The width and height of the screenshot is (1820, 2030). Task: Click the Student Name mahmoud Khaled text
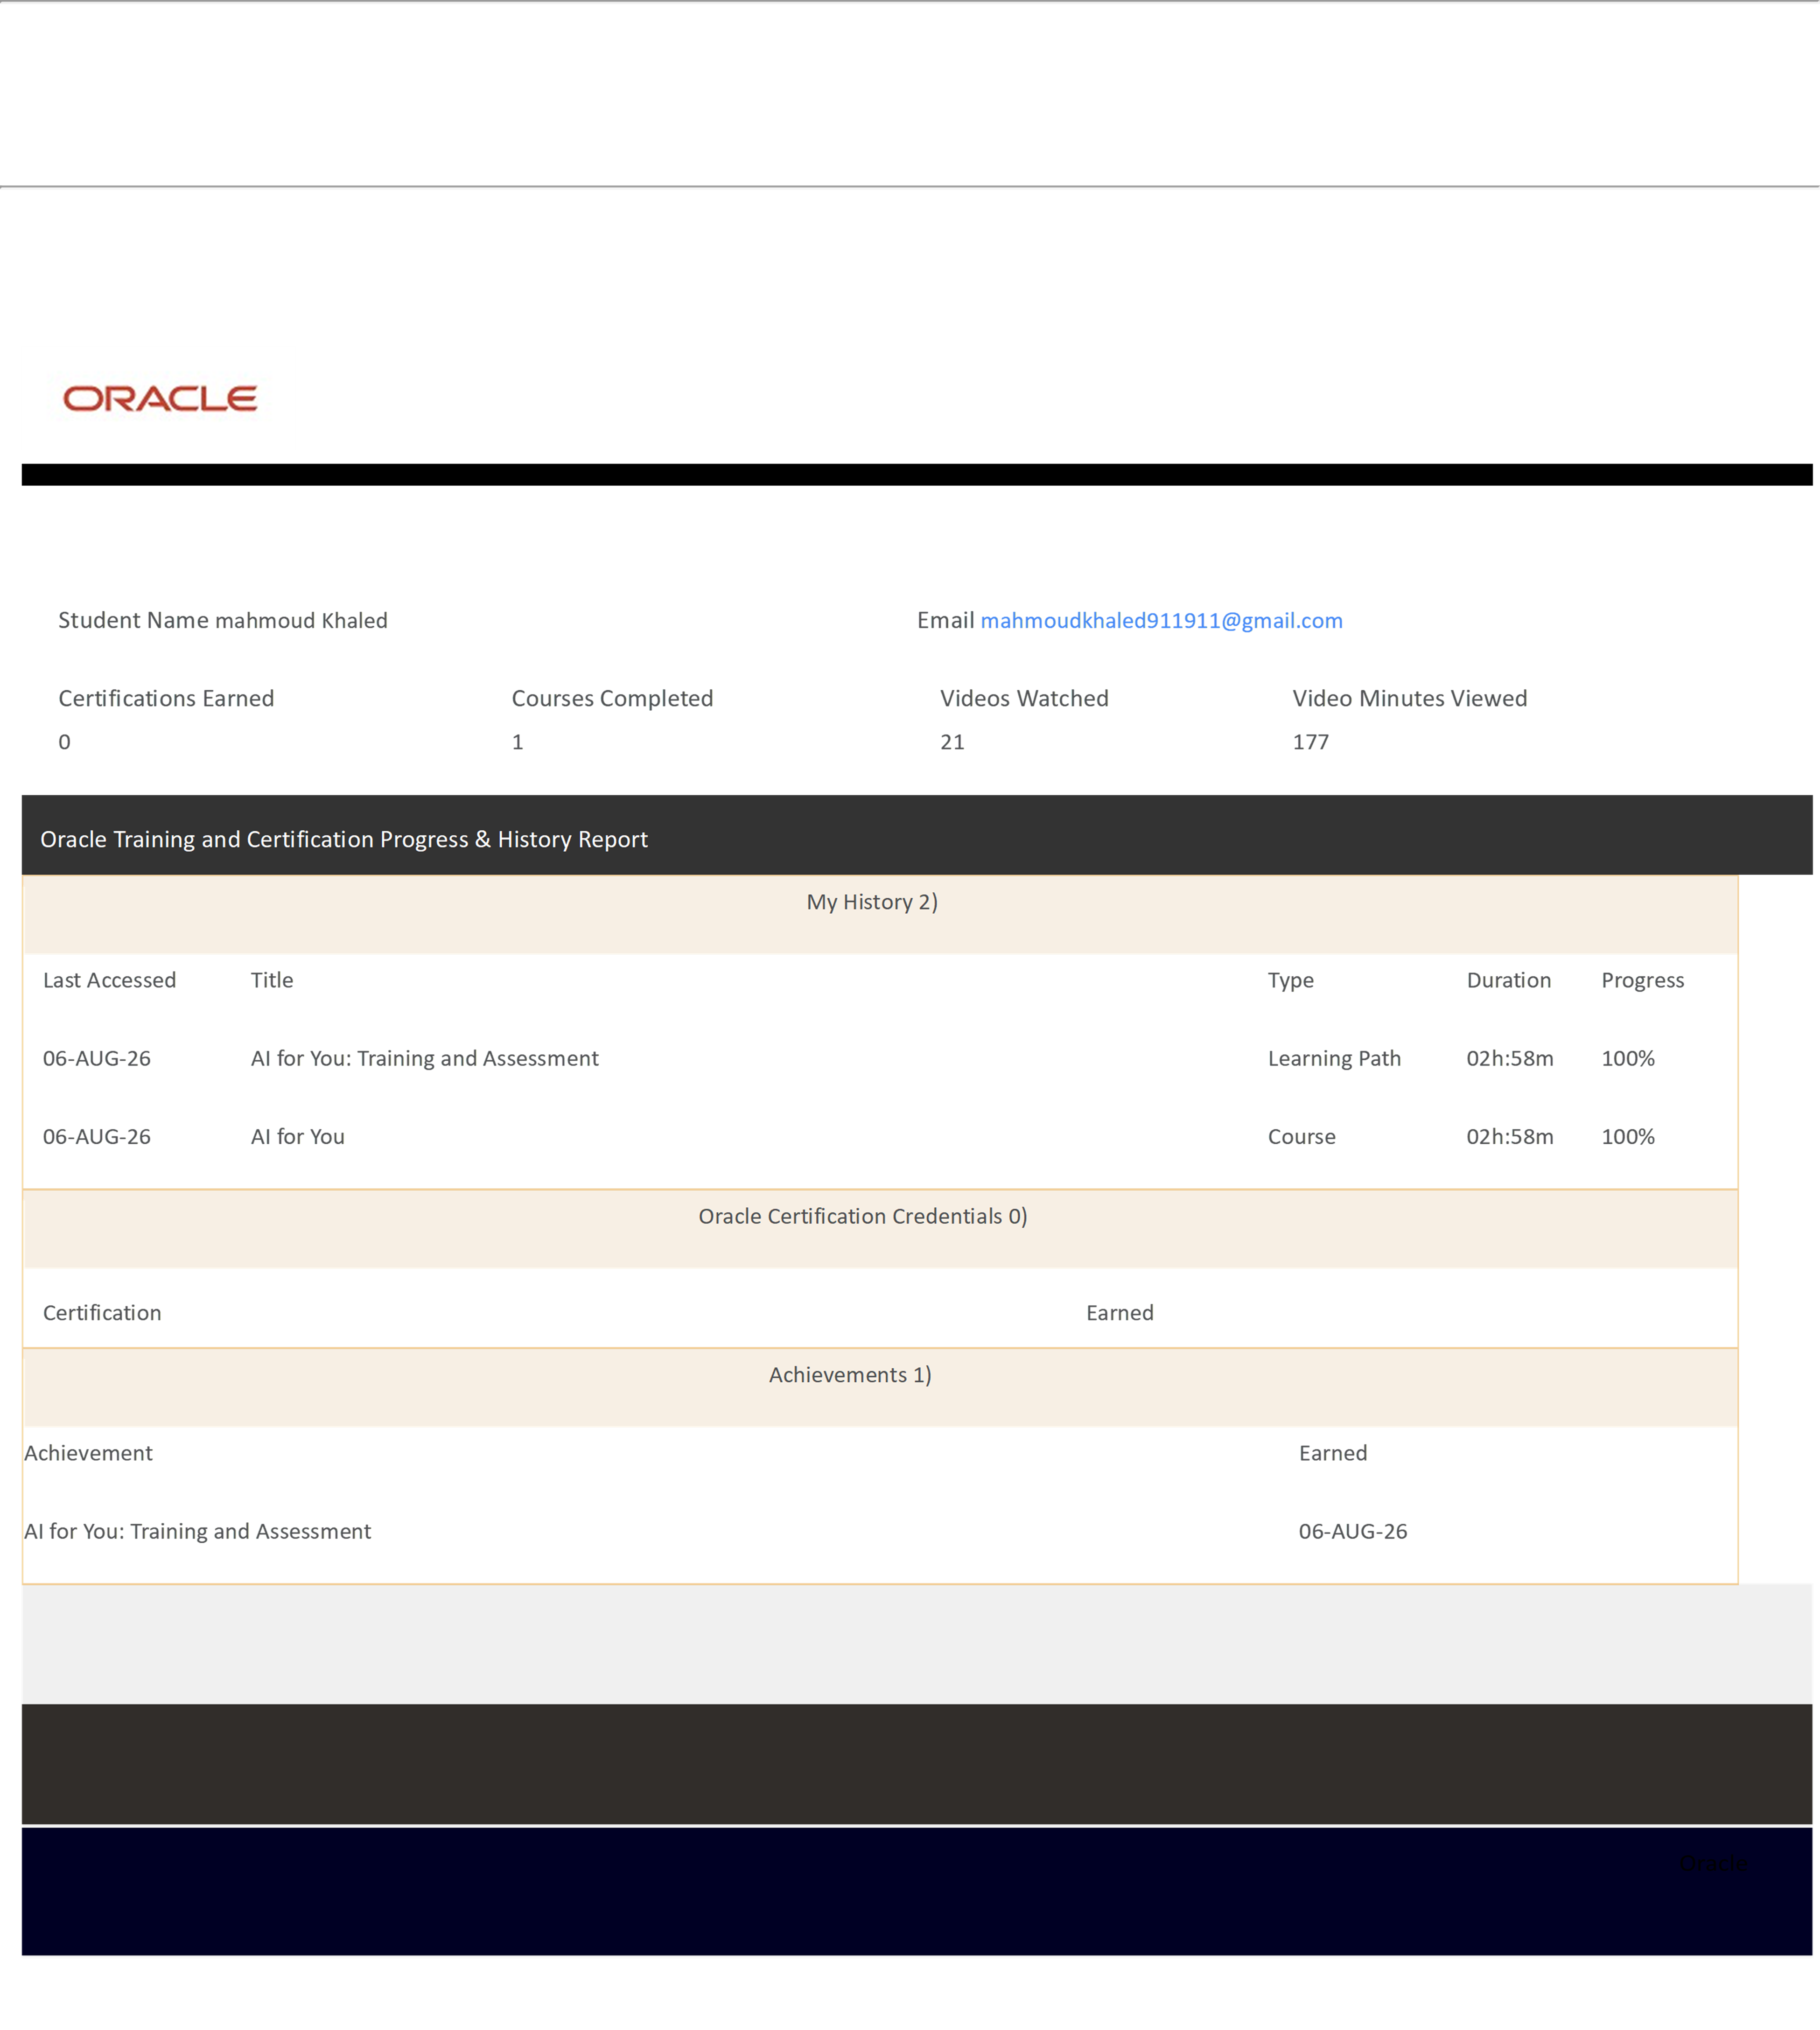[223, 621]
